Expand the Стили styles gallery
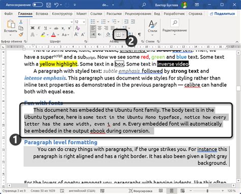This screenshot has height=194, width=241. [x=153, y=28]
